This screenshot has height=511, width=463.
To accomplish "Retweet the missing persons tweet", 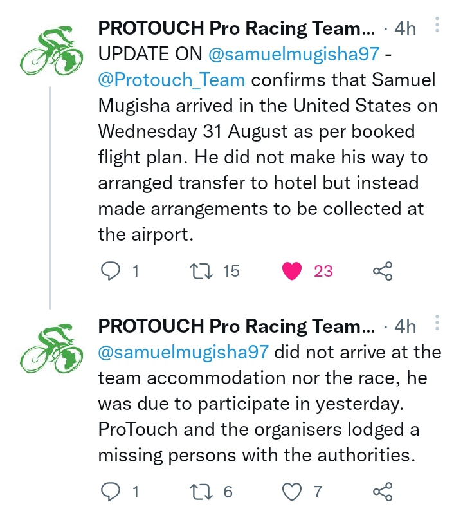I will tap(201, 492).
